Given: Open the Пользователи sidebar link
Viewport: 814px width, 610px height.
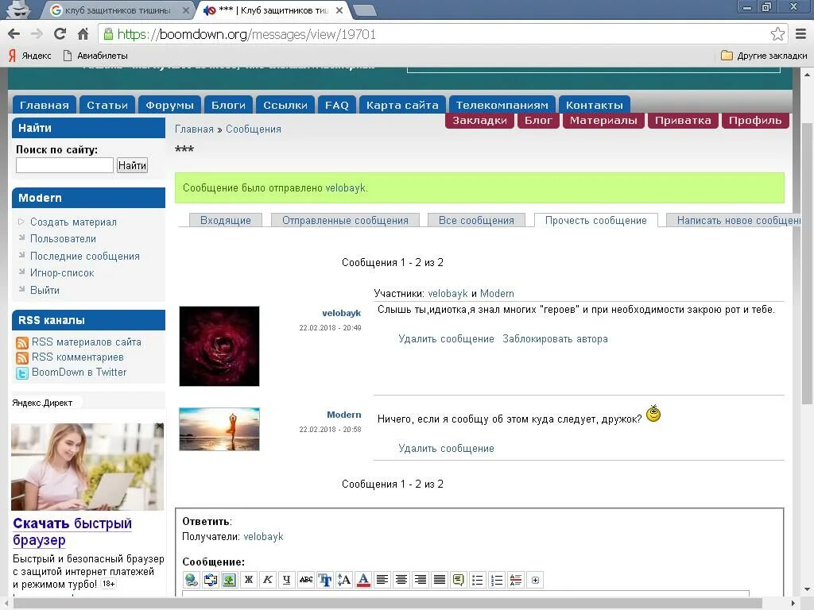Looking at the screenshot, I should (63, 238).
